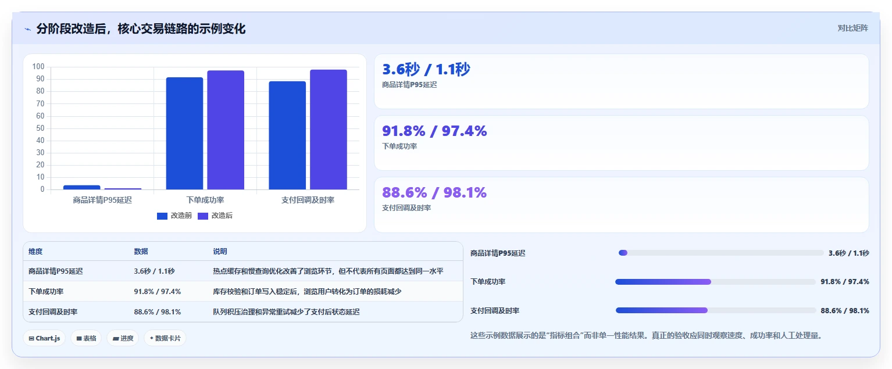Image resolution: width=892 pixels, height=369 pixels.
Task: Click the 改造后 bar for 下单成功率
Action: click(x=226, y=130)
